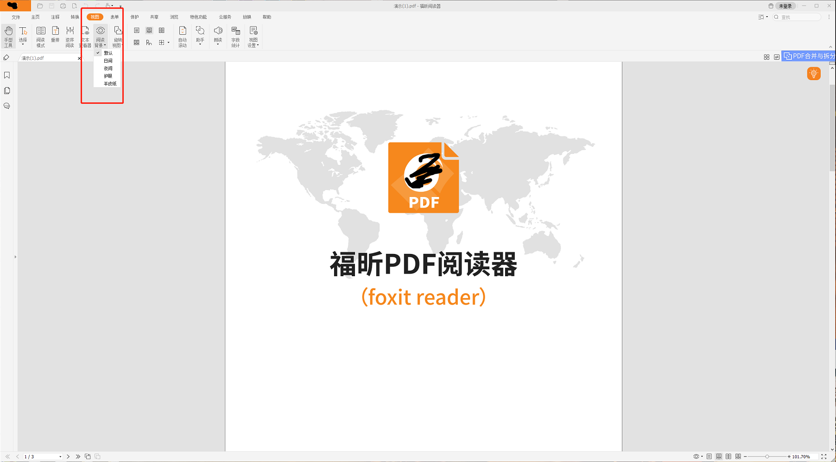Toggle the cover page option icon in ribbon
The height and width of the screenshot is (462, 836).
tap(149, 42)
